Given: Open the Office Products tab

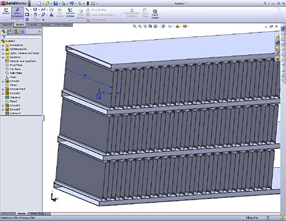Looking at the screenshot, I should (x=62, y=24).
